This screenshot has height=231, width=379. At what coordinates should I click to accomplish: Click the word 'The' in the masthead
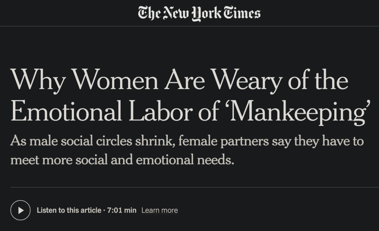pos(149,13)
